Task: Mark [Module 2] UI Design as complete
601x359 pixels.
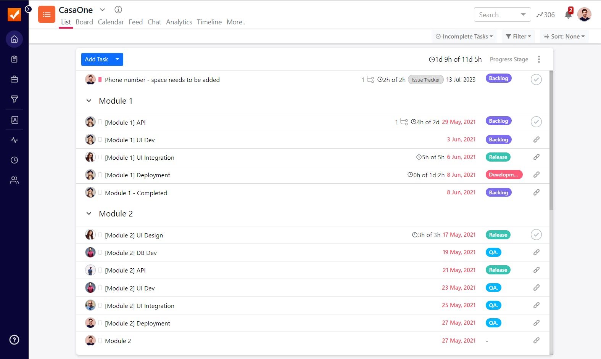Action: [536, 234]
